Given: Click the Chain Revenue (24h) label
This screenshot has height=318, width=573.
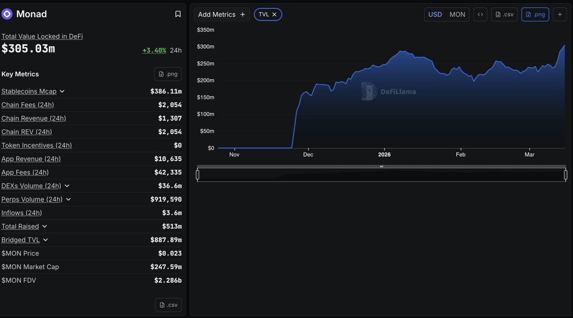Looking at the screenshot, I should pyautogui.click(x=33, y=118).
